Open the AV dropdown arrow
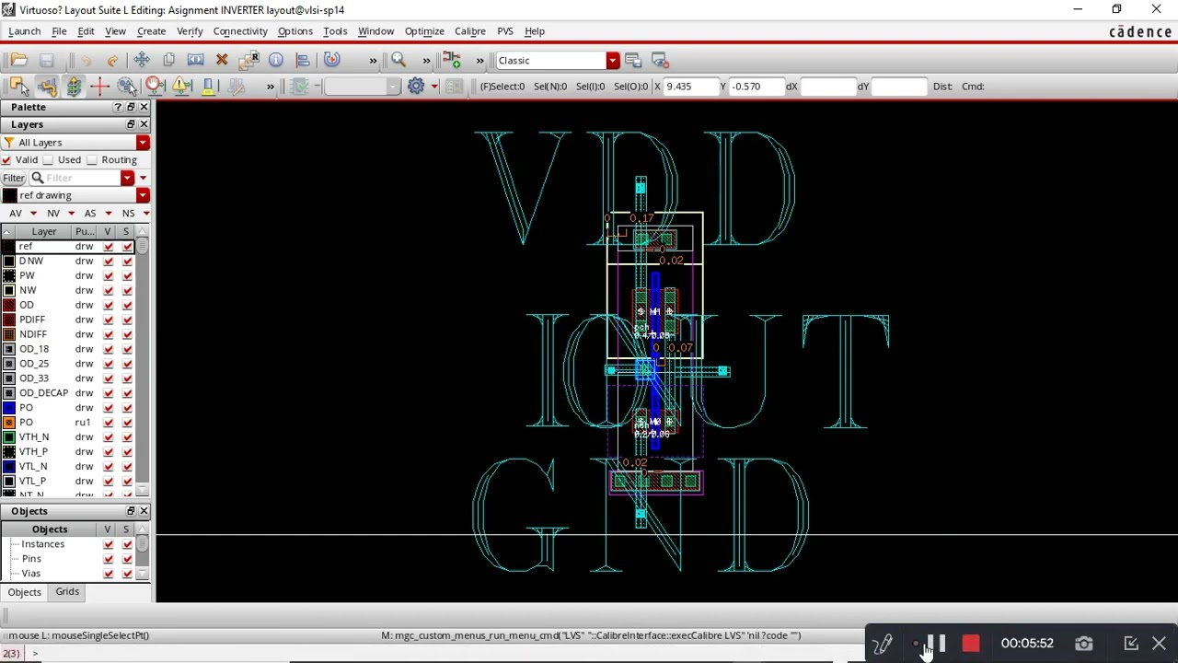The image size is (1178, 663). (x=33, y=214)
